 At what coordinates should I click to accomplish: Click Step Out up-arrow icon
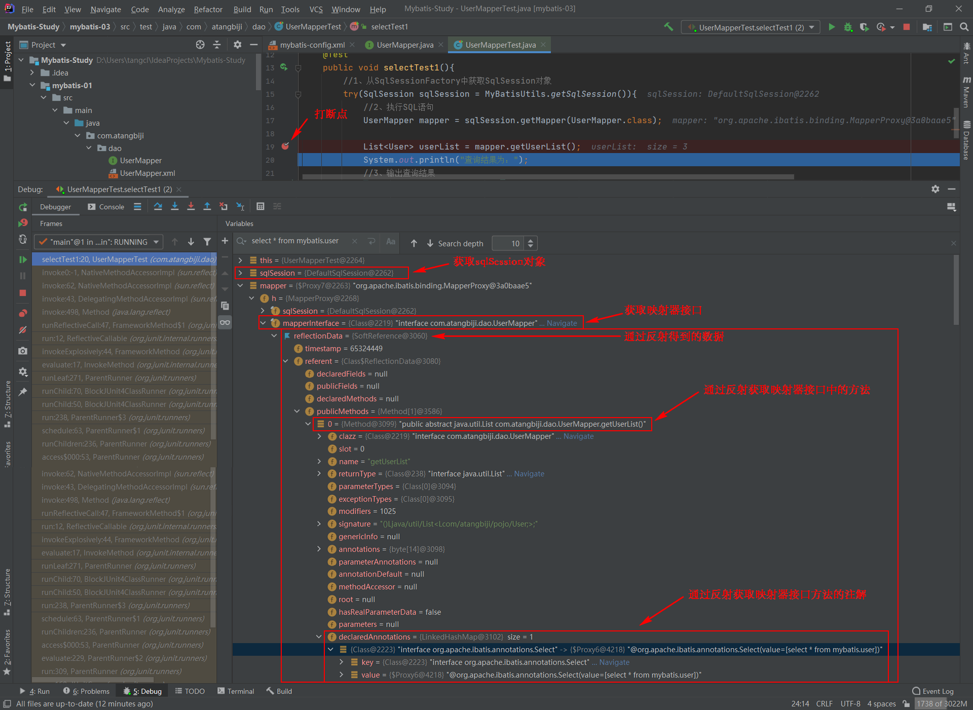[207, 206]
